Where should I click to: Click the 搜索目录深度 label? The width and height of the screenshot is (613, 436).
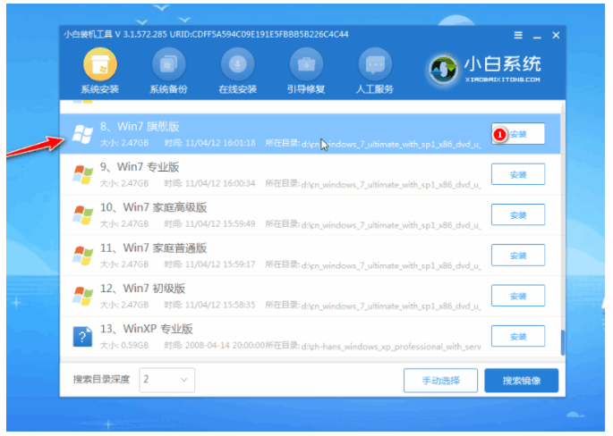pos(101,380)
